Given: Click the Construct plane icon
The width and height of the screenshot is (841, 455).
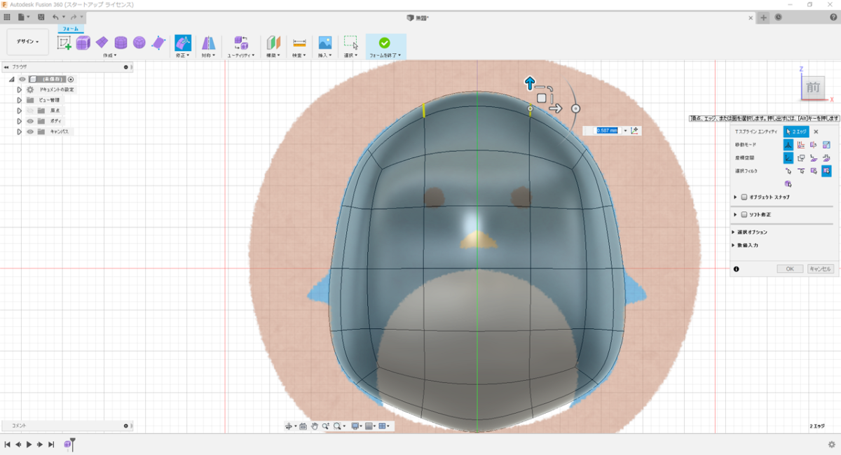Looking at the screenshot, I should pyautogui.click(x=273, y=43).
